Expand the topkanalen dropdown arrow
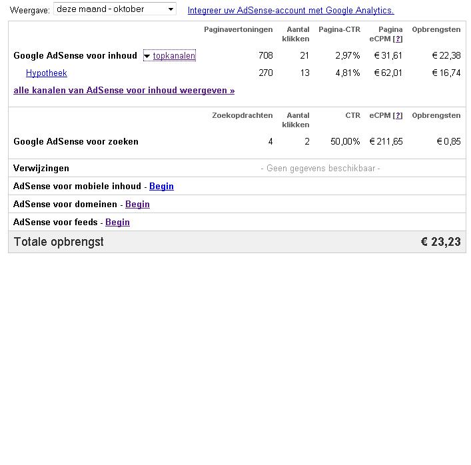The width and height of the screenshot is (471, 465). [x=147, y=56]
